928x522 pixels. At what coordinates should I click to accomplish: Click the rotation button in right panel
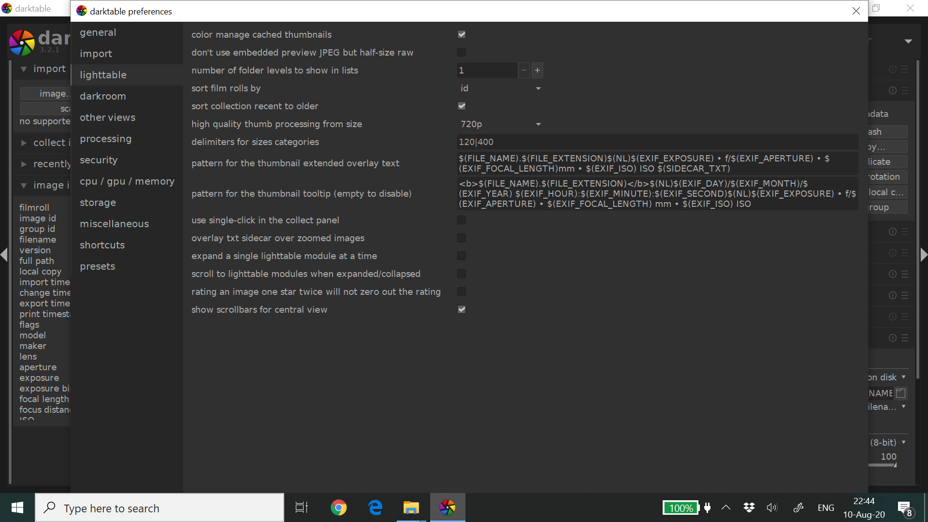[887, 177]
